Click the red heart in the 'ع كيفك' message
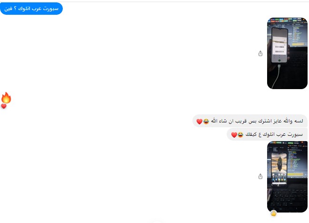Viewport: 309px width, 223px height. pos(234,135)
